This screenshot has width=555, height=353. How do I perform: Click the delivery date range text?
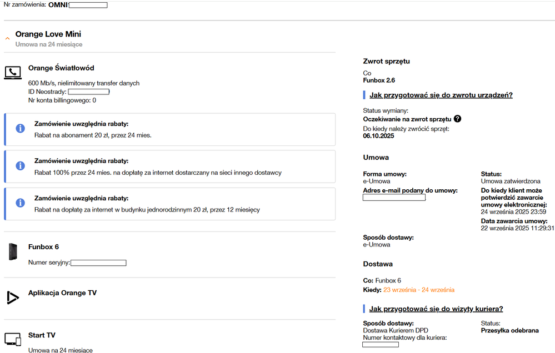[419, 290]
